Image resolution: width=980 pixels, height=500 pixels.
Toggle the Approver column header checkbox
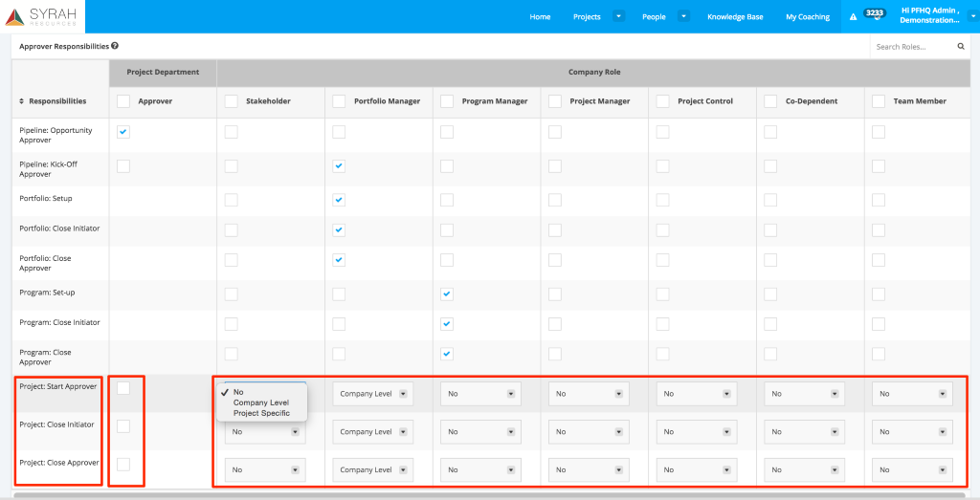click(x=123, y=101)
